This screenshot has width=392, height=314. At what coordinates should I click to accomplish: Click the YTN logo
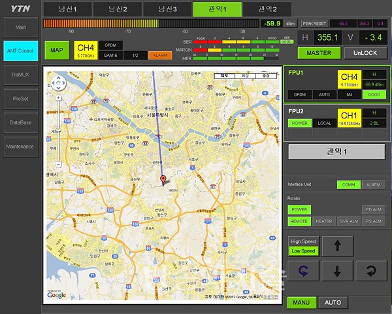click(20, 9)
